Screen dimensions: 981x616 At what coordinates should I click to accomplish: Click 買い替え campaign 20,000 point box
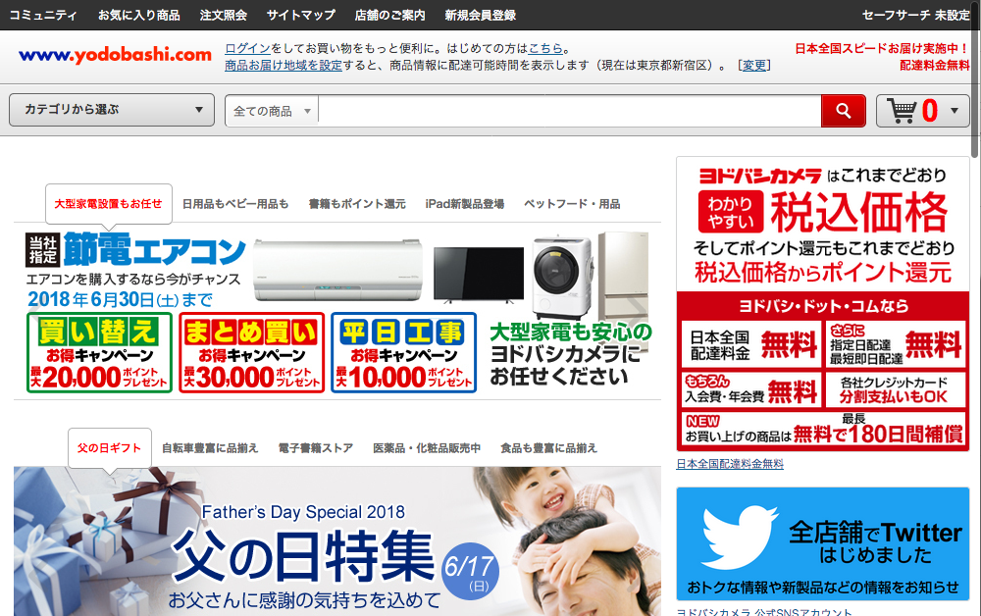[99, 353]
